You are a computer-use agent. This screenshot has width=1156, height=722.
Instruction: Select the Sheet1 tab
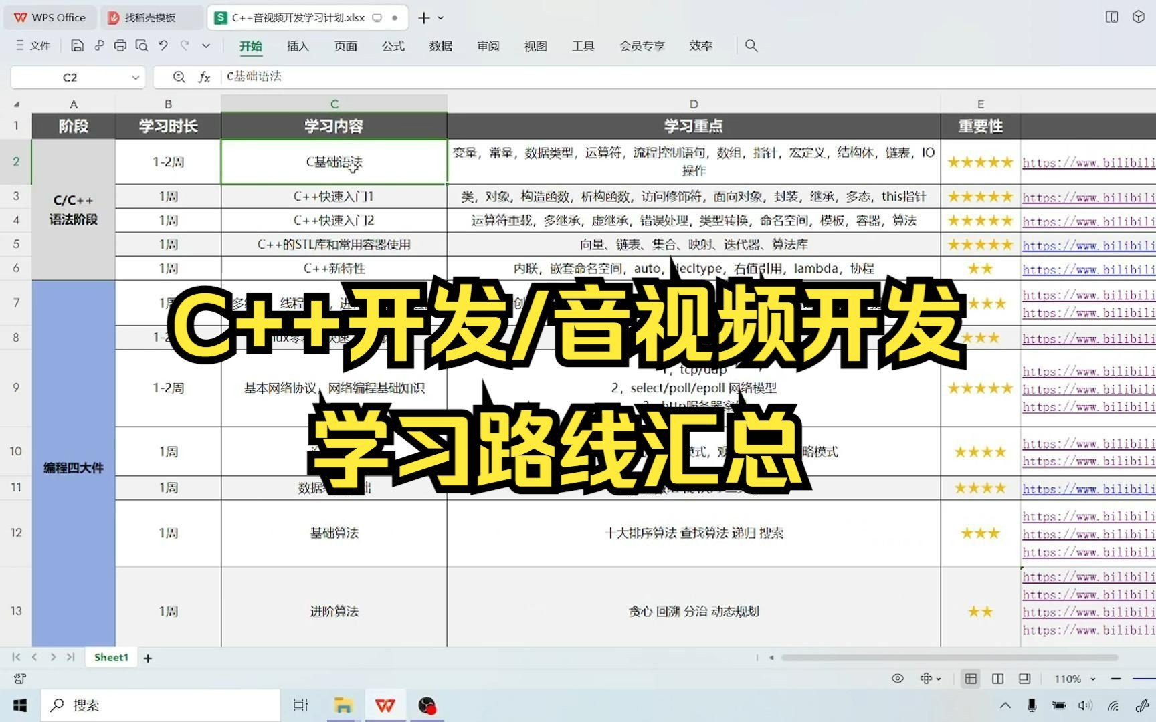pos(111,658)
